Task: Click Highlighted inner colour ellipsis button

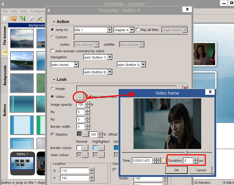Action: tap(101, 155)
